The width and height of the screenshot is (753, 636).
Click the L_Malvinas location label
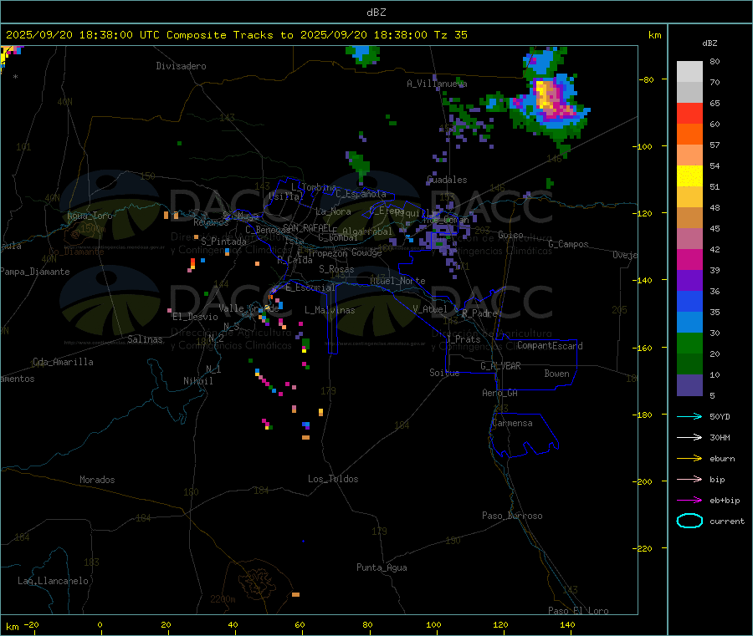click(x=330, y=310)
